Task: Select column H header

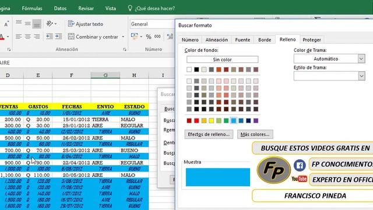Action: 134,75
